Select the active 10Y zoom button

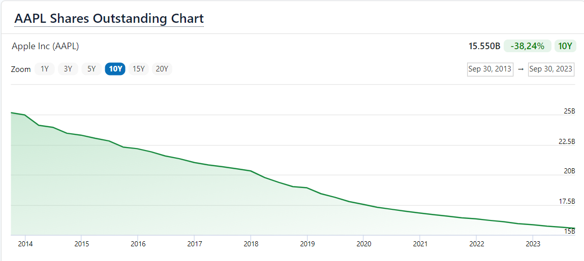tap(115, 69)
